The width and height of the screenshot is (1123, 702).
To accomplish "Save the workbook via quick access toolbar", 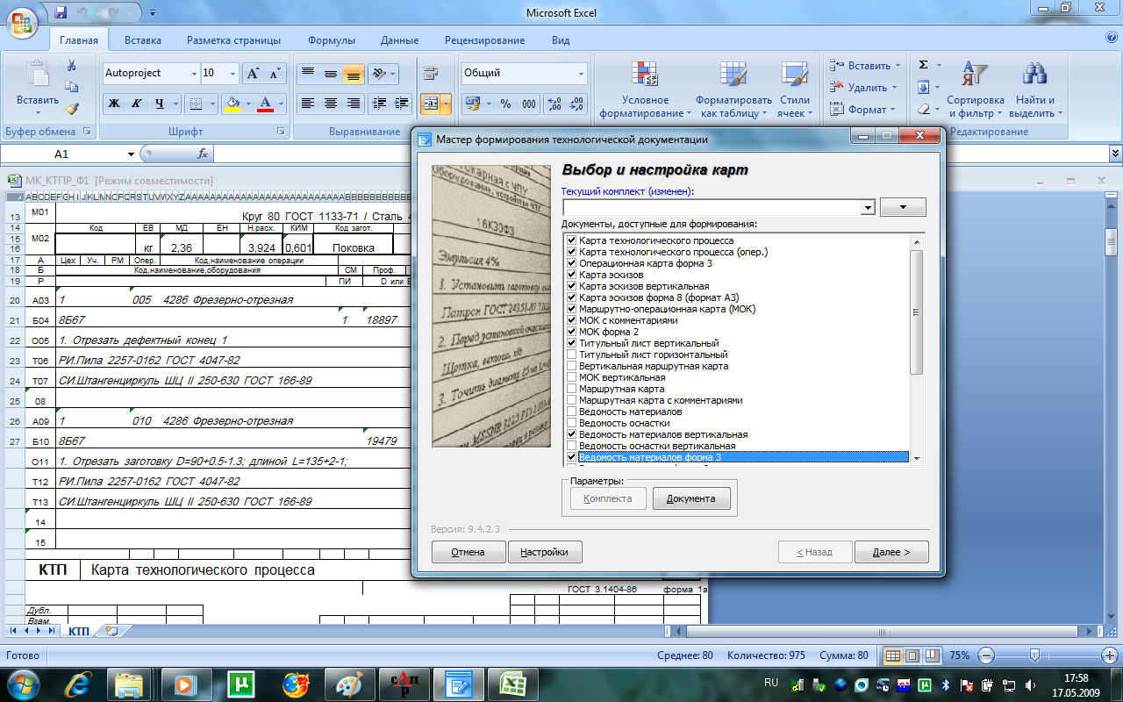I will [x=61, y=12].
